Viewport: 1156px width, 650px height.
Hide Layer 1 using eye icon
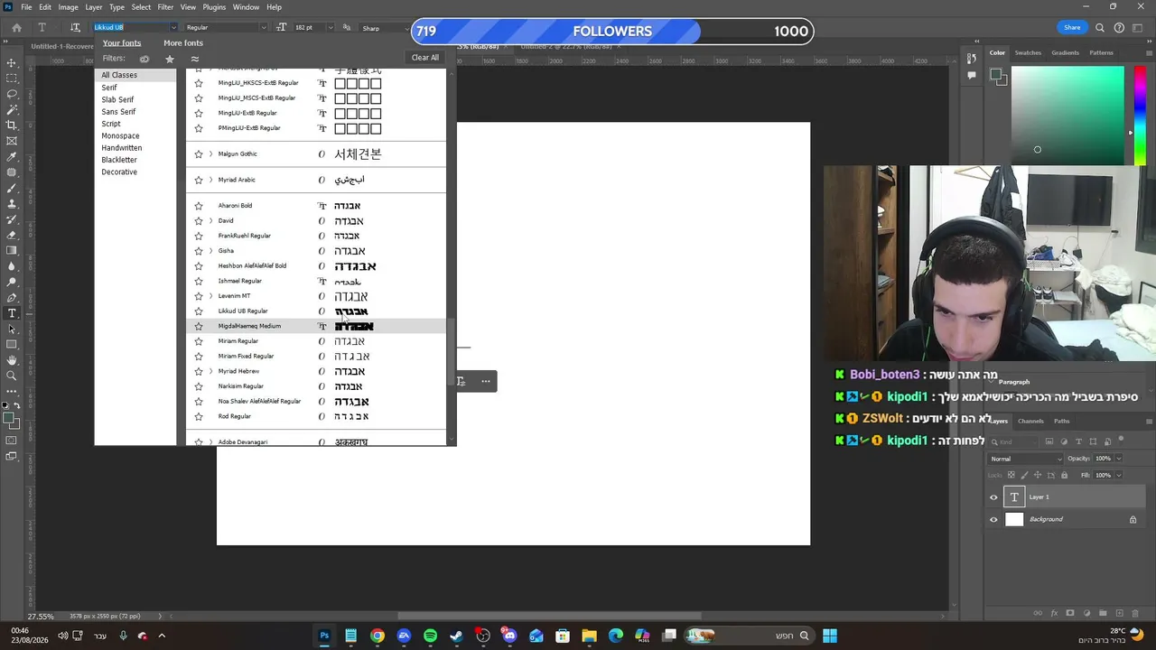993,497
